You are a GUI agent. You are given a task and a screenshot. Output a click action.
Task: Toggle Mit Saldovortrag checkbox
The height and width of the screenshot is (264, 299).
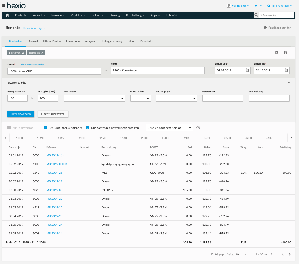coord(9,128)
